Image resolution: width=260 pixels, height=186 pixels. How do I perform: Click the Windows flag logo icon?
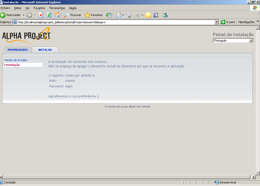pos(255,8)
